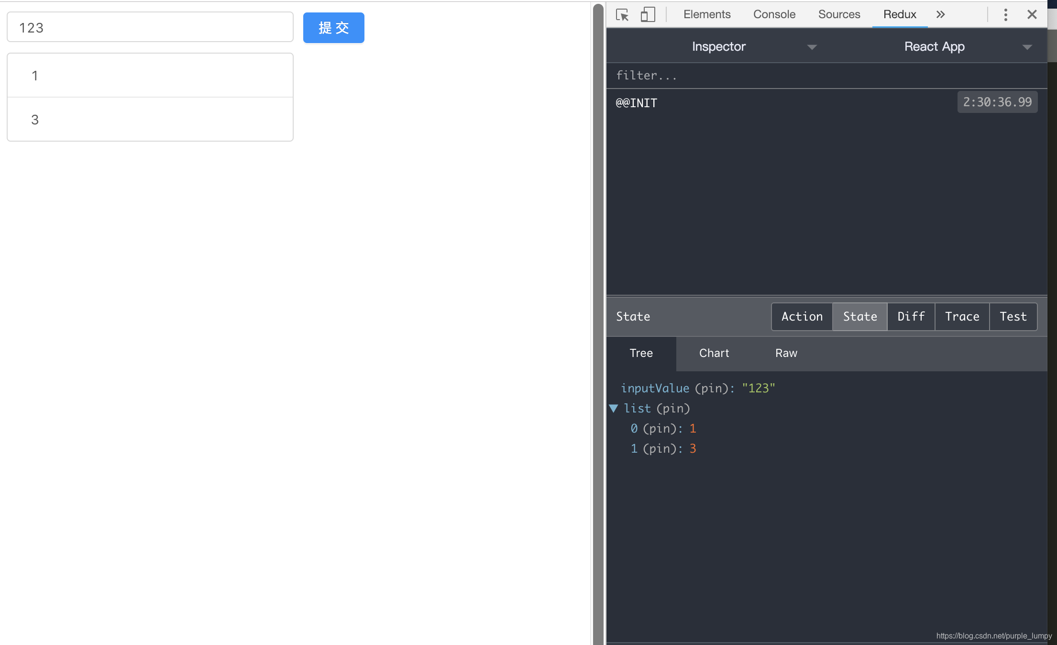1057x645 pixels.
Task: Toggle the device toolbar icon
Action: tap(648, 15)
